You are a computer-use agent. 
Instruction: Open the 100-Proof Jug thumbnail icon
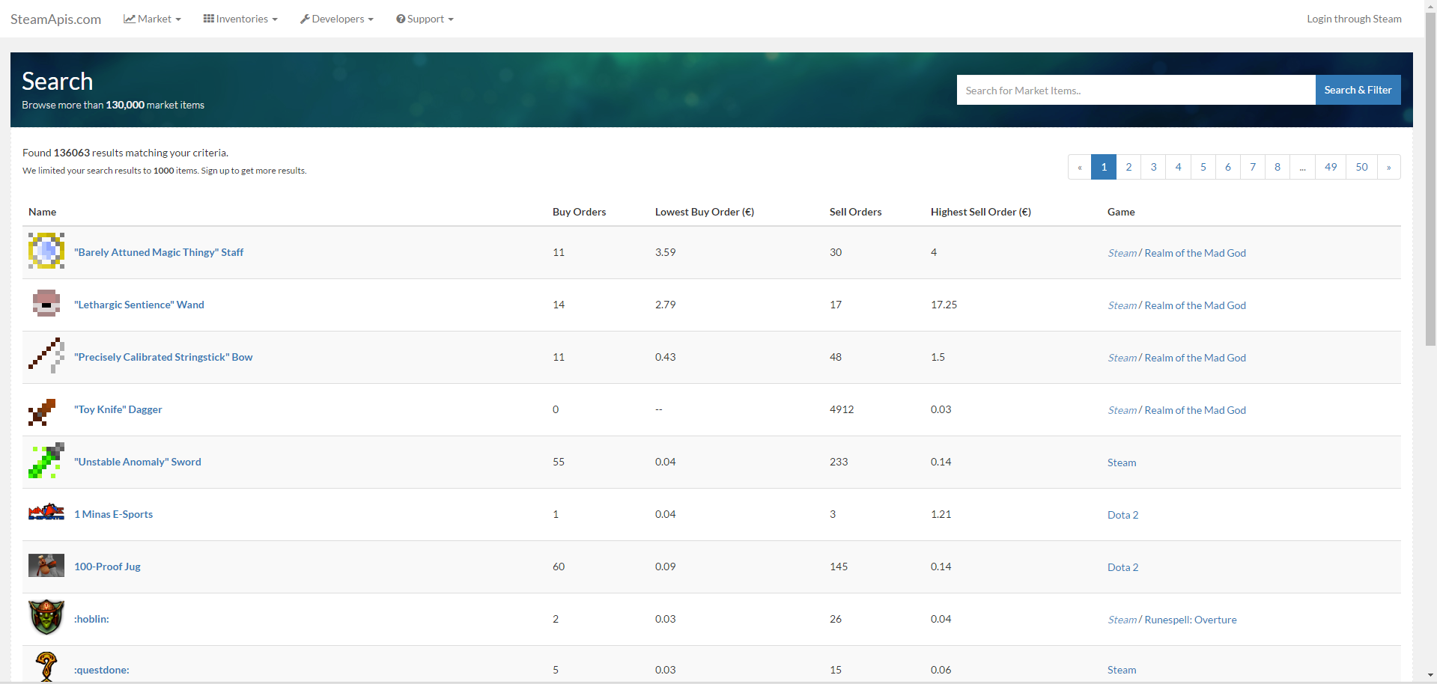46,565
